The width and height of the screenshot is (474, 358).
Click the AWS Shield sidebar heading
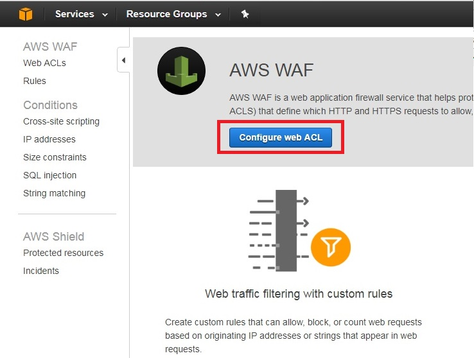pyautogui.click(x=53, y=237)
